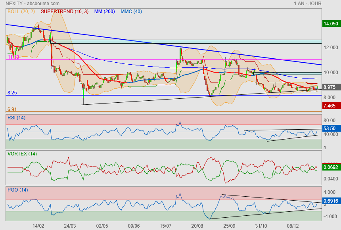The height and width of the screenshot is (230, 341).
Task: Click the 08/12 date on time axis
Action: (293, 226)
